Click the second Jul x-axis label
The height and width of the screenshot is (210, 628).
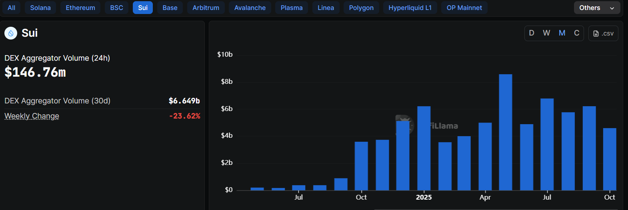547,197
